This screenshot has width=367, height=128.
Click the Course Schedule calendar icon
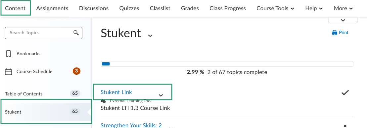8,71
